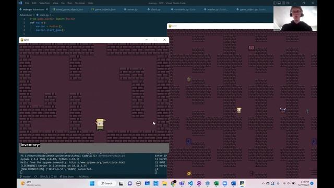The image size is (334, 188).
Task: Open the Dell app on taskbar
Action: click(x=138, y=183)
